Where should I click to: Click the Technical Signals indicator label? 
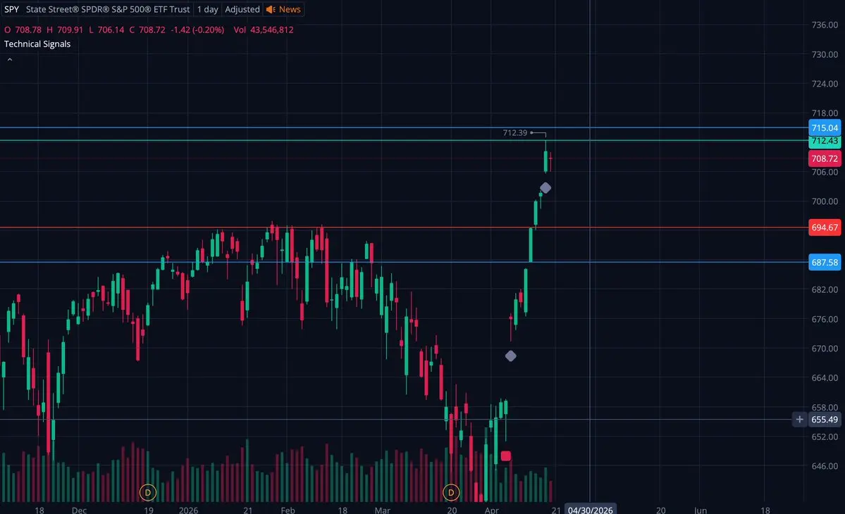tap(37, 44)
